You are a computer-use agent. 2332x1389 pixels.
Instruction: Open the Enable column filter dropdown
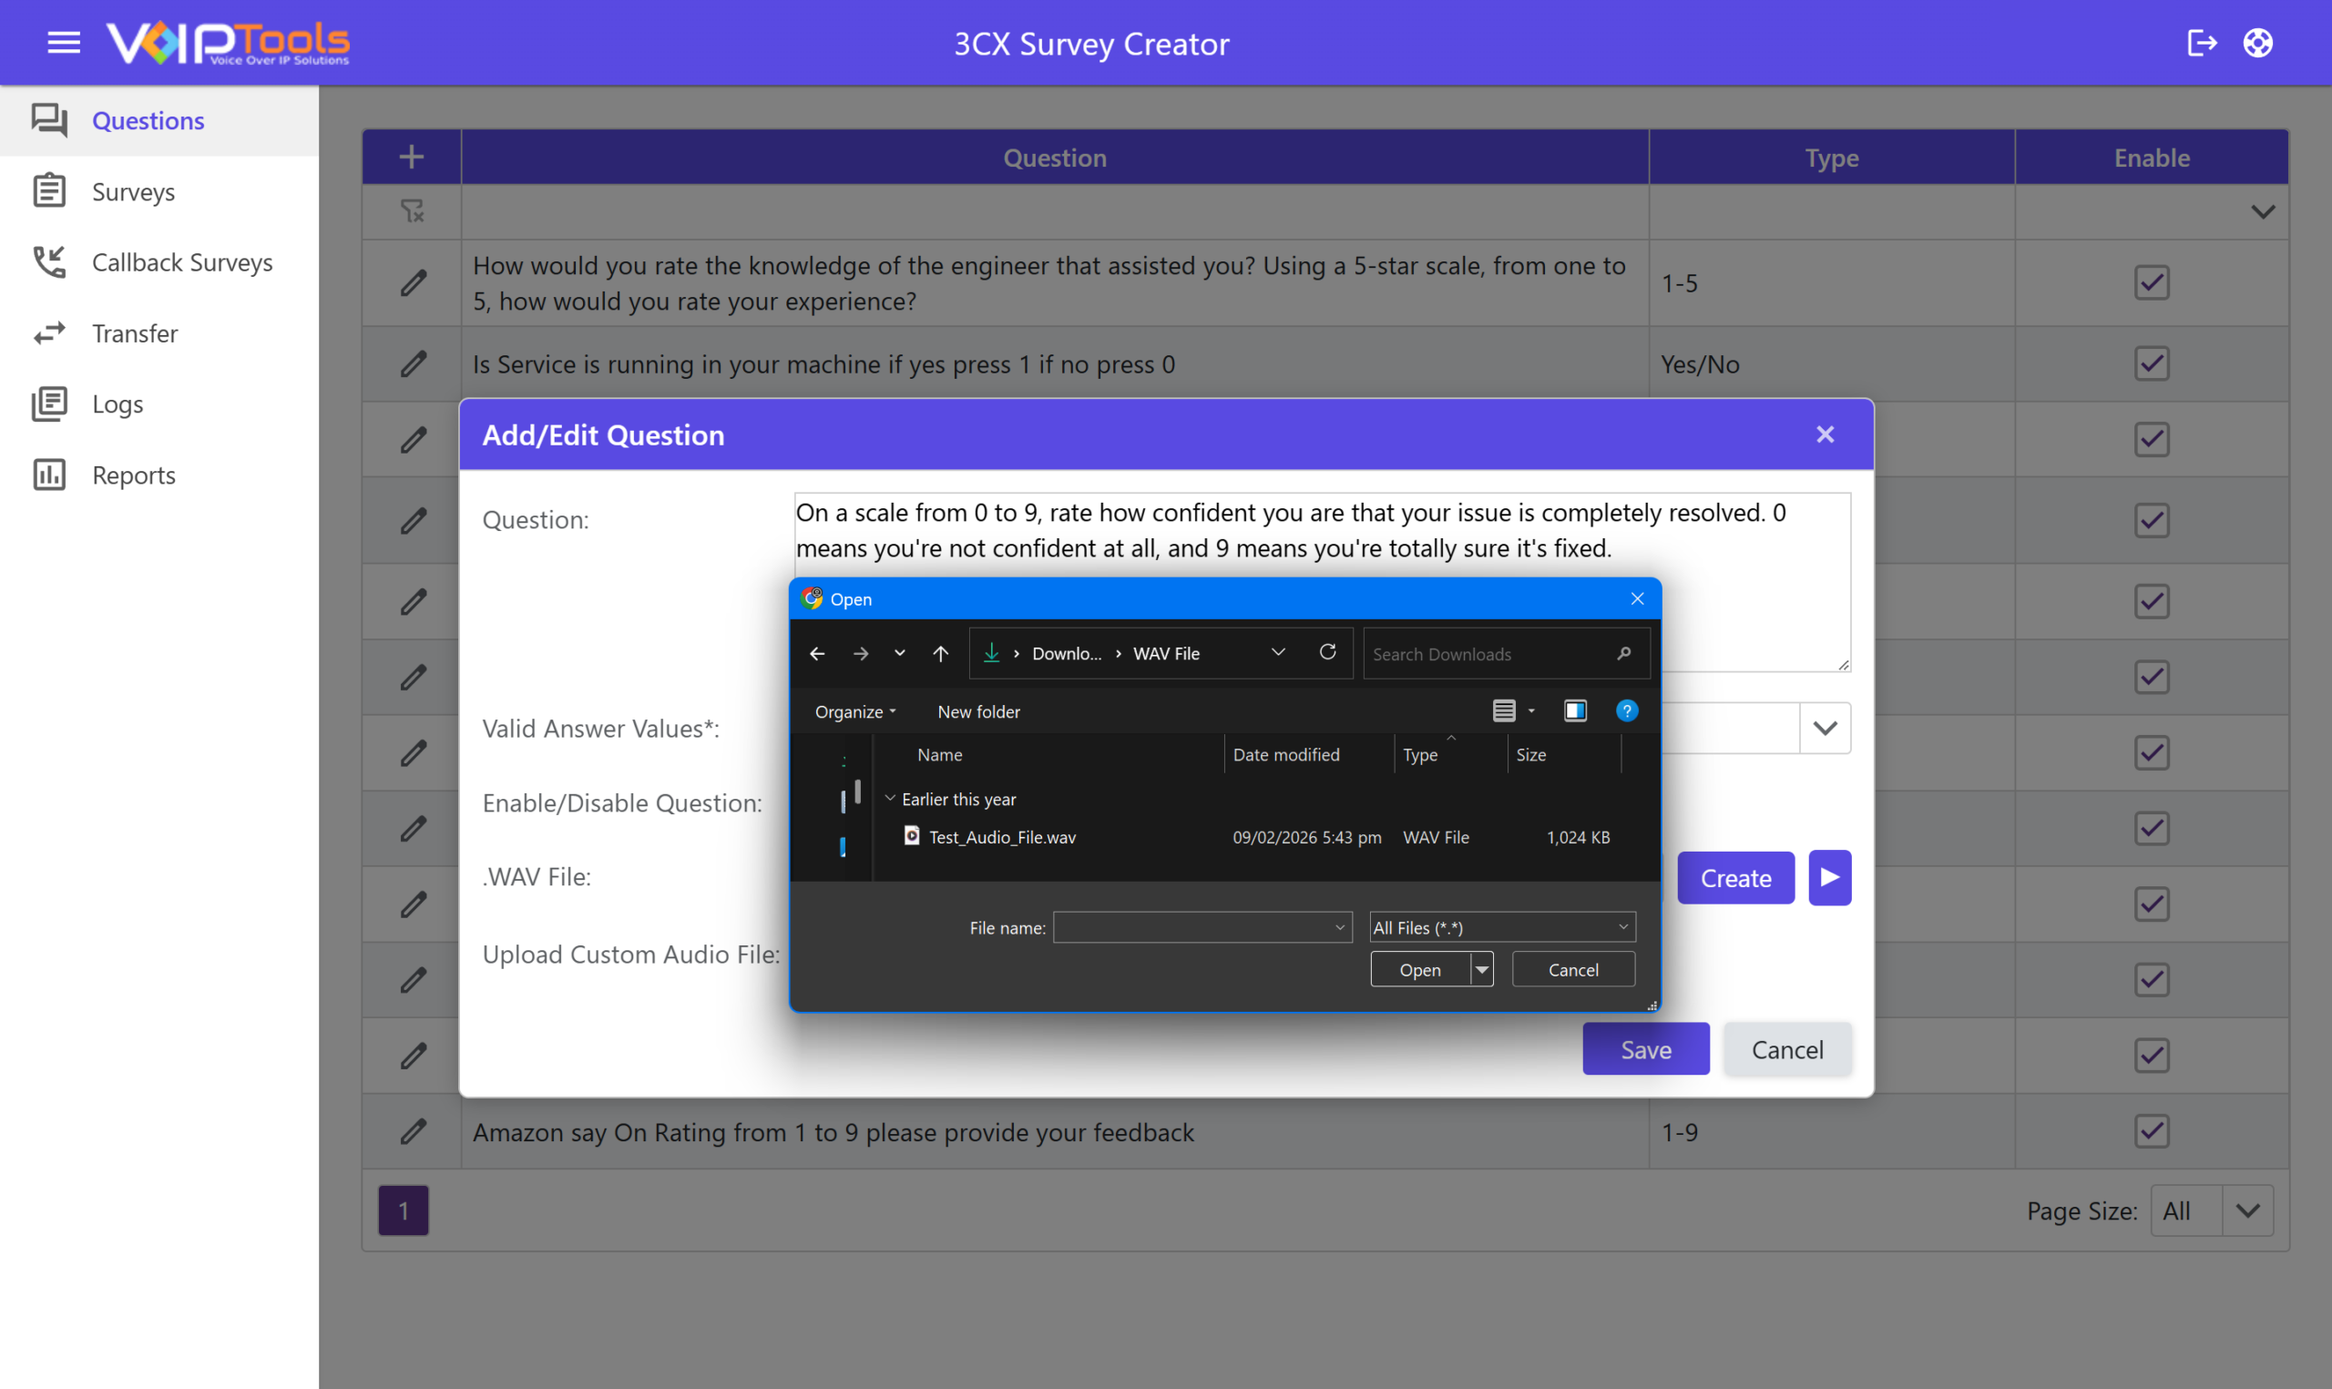coord(2263,211)
